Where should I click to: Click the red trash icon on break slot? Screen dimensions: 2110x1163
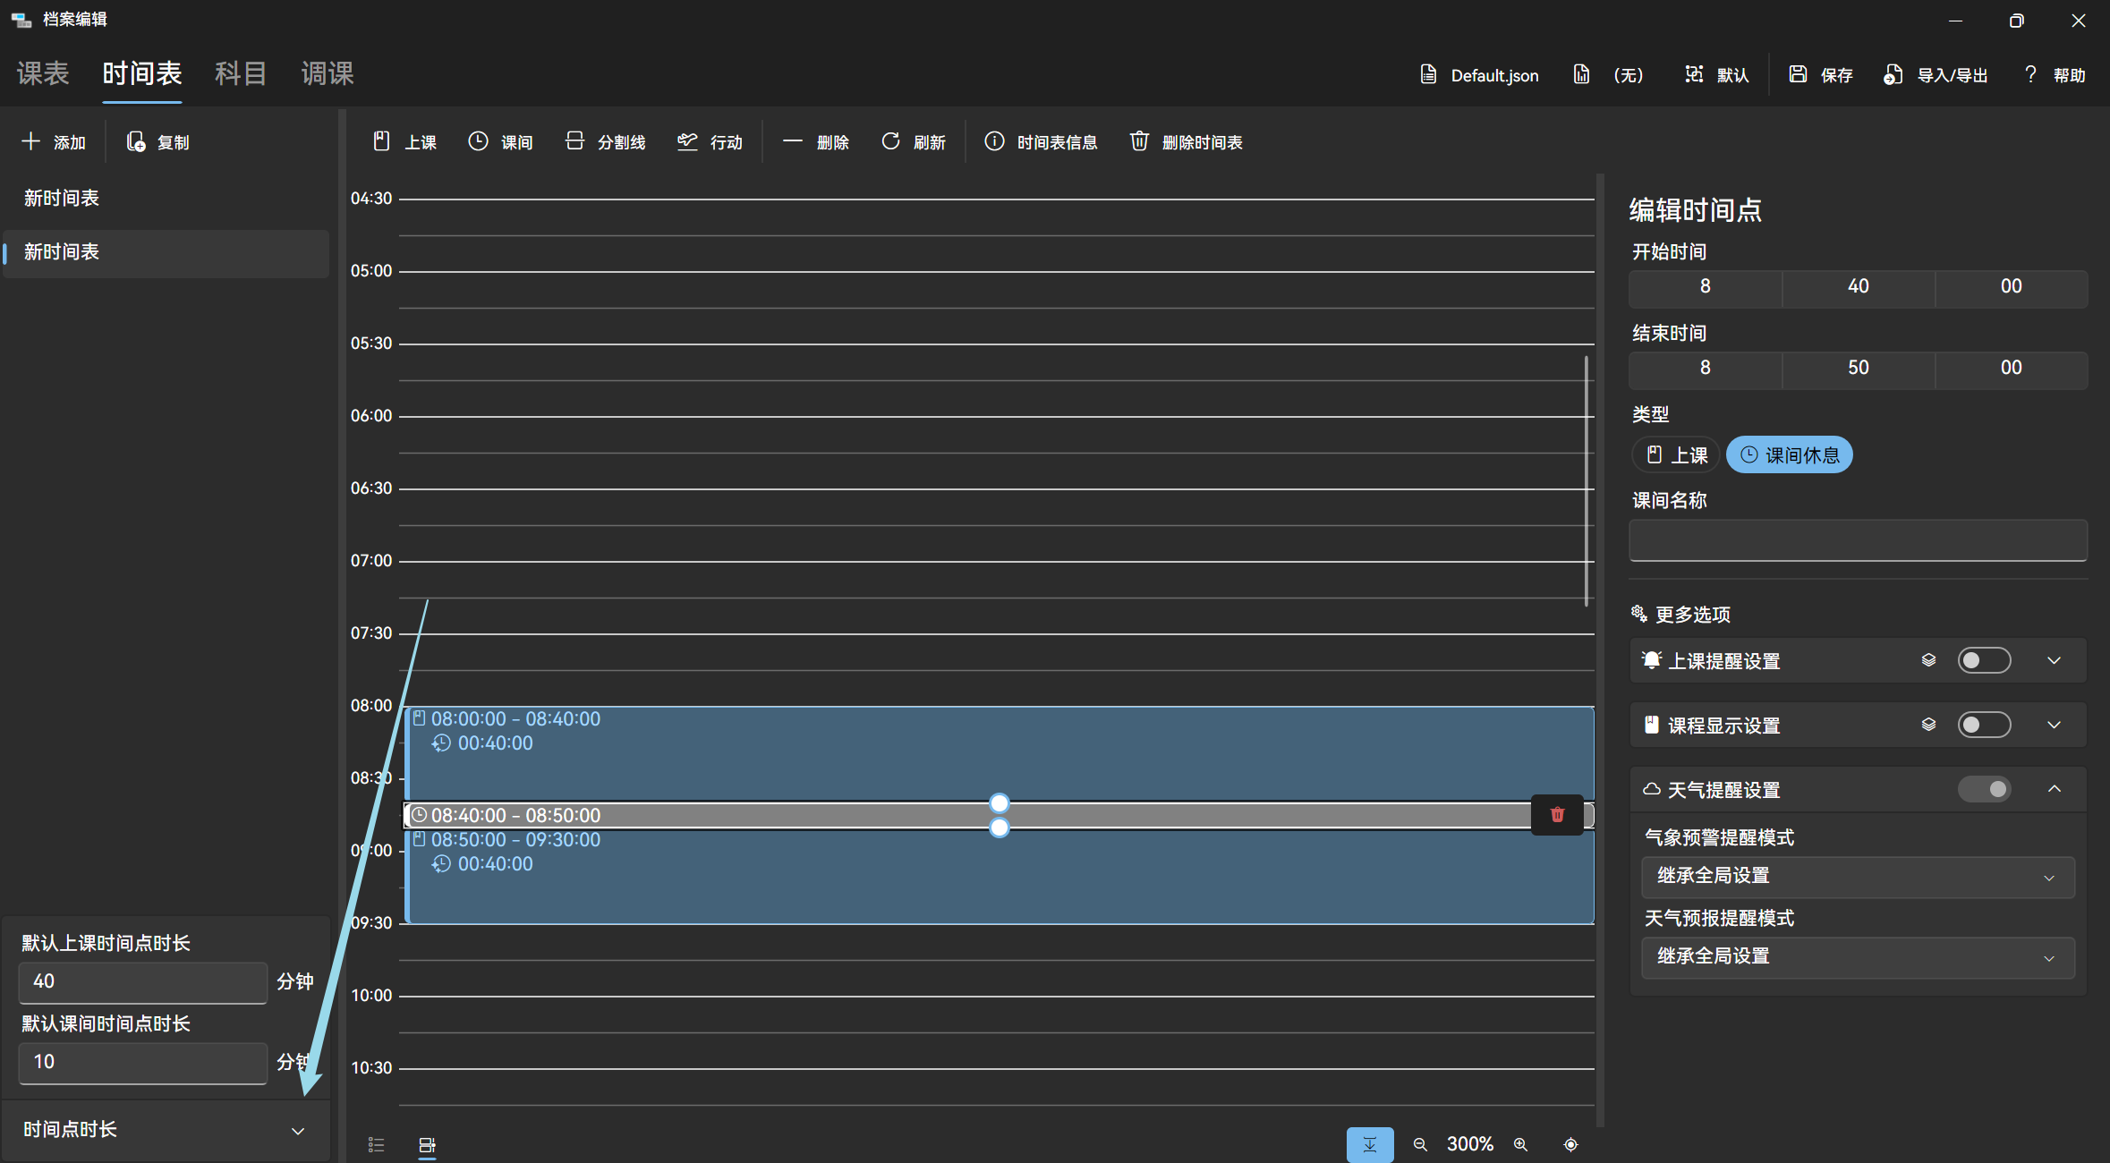pyautogui.click(x=1557, y=815)
